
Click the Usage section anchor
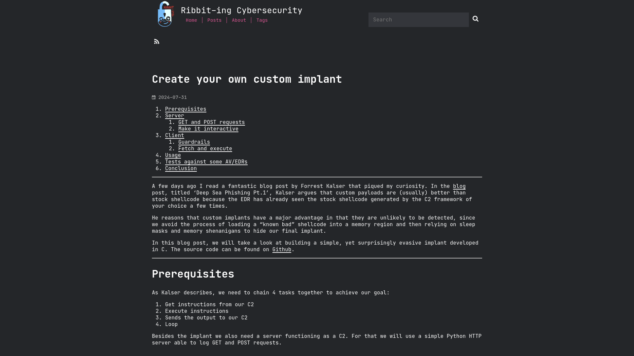coord(173,155)
